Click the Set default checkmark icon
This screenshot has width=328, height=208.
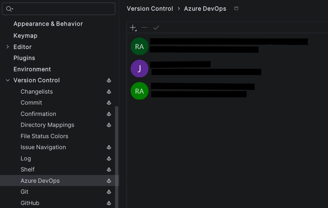click(x=156, y=28)
